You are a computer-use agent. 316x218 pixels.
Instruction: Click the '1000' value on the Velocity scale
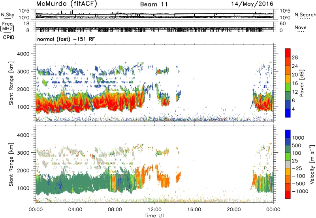click(x=298, y=138)
